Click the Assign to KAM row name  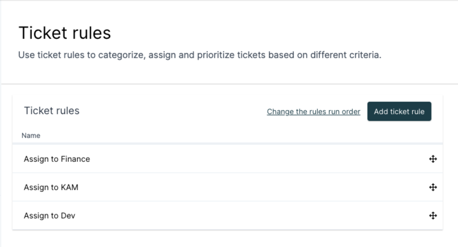click(51, 187)
